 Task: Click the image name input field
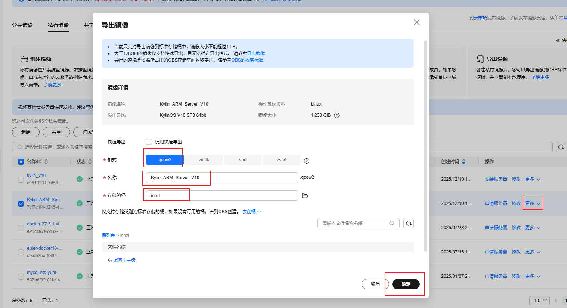[222, 178]
